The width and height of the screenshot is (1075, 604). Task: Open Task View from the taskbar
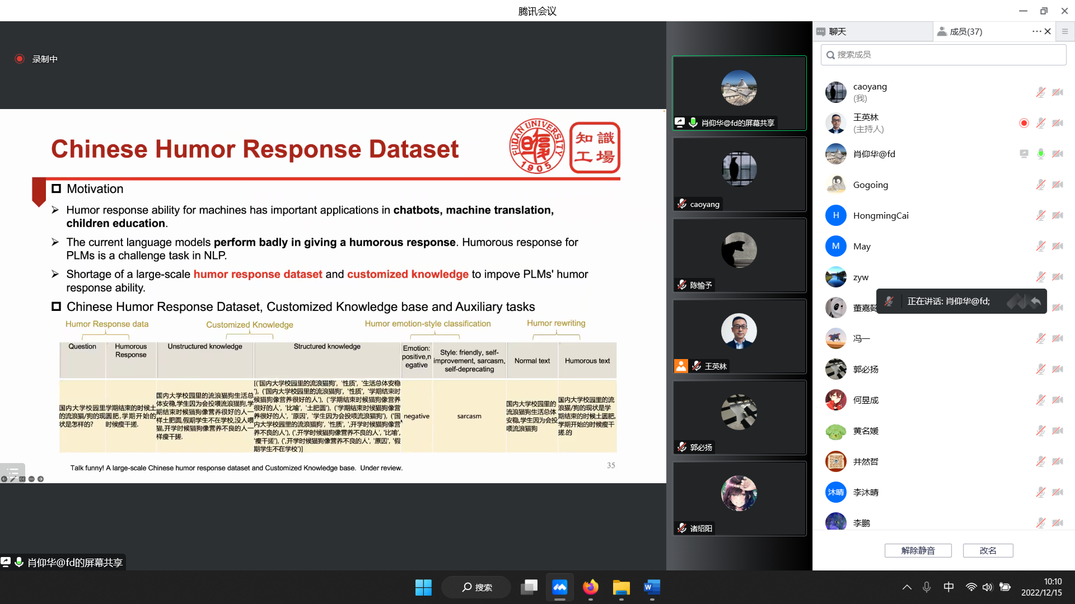tap(529, 587)
